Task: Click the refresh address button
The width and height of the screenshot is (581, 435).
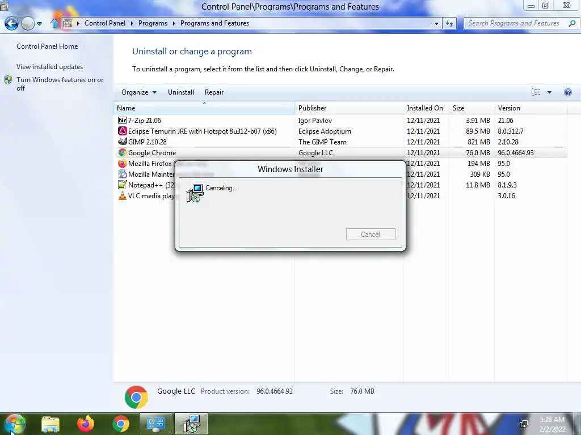Action: pyautogui.click(x=449, y=23)
